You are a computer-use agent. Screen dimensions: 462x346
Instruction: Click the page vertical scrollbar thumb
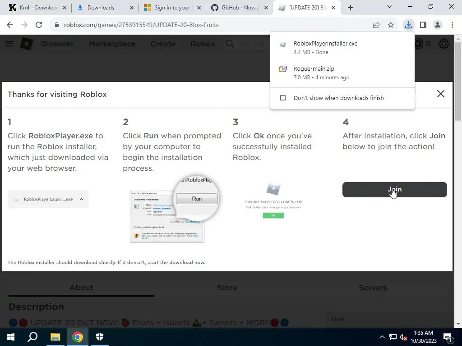pyautogui.click(x=458, y=81)
